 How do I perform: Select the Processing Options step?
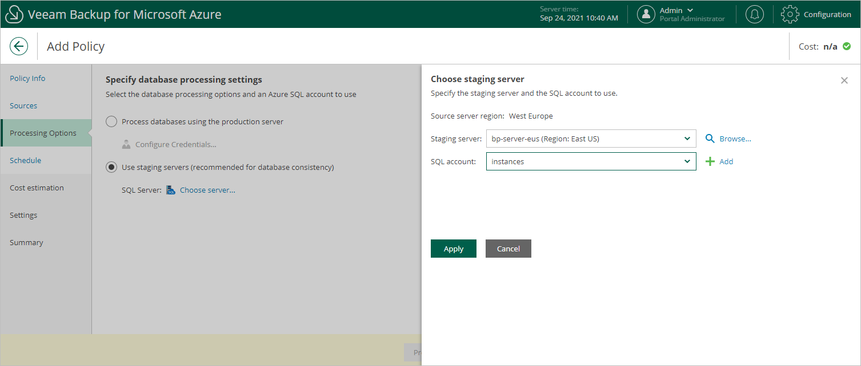coord(46,133)
